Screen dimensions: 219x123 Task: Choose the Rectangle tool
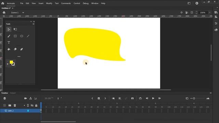tap(15, 36)
